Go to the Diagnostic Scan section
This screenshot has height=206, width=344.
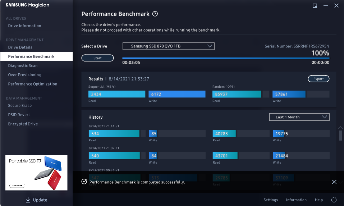tap(23, 66)
